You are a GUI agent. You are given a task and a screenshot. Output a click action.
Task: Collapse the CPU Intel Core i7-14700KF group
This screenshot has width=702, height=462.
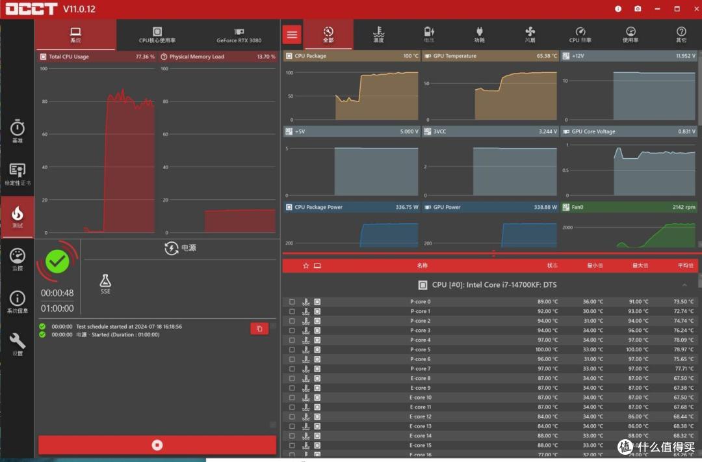(x=684, y=285)
